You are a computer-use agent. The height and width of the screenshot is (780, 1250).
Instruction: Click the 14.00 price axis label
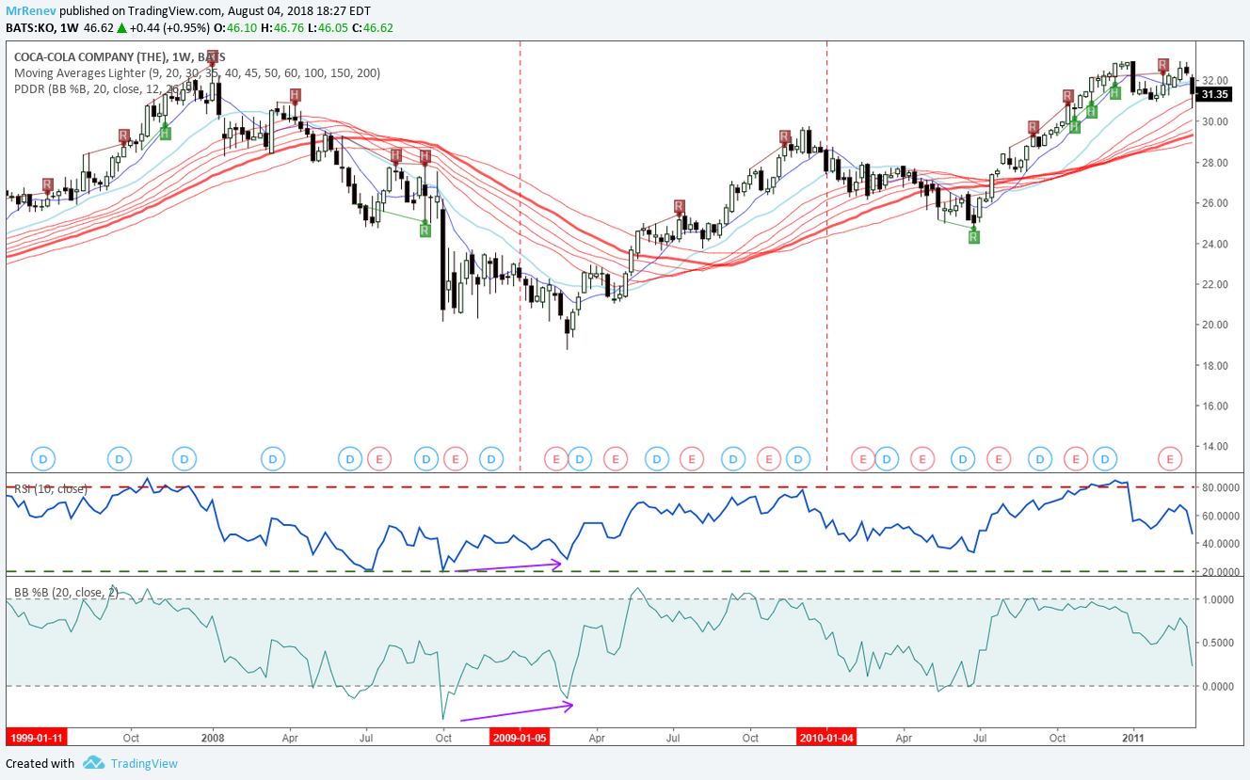pyautogui.click(x=1215, y=446)
